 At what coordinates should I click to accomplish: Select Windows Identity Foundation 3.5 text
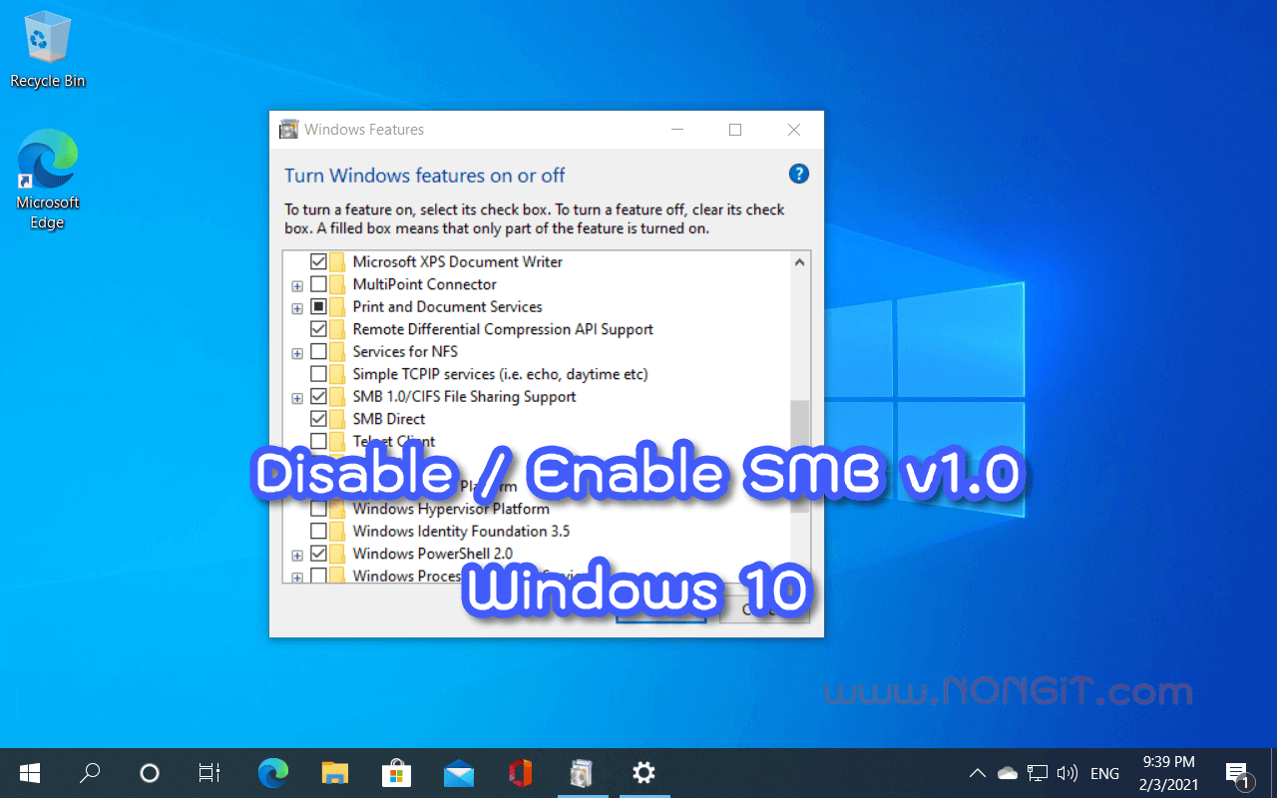click(461, 531)
